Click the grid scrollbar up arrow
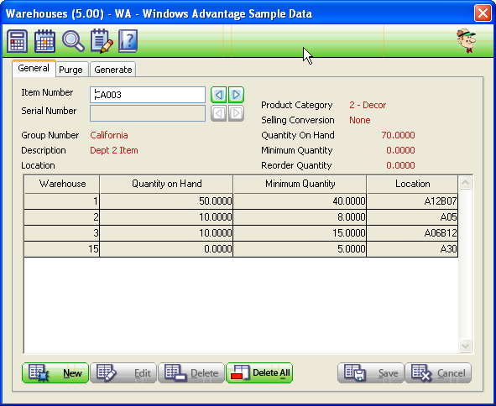Image resolution: width=496 pixels, height=406 pixels. pos(465,183)
